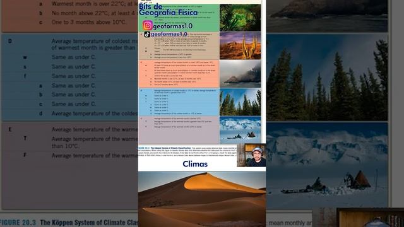Select the rainforest photo thumbnail
404x227 pixels.
coord(240,18)
